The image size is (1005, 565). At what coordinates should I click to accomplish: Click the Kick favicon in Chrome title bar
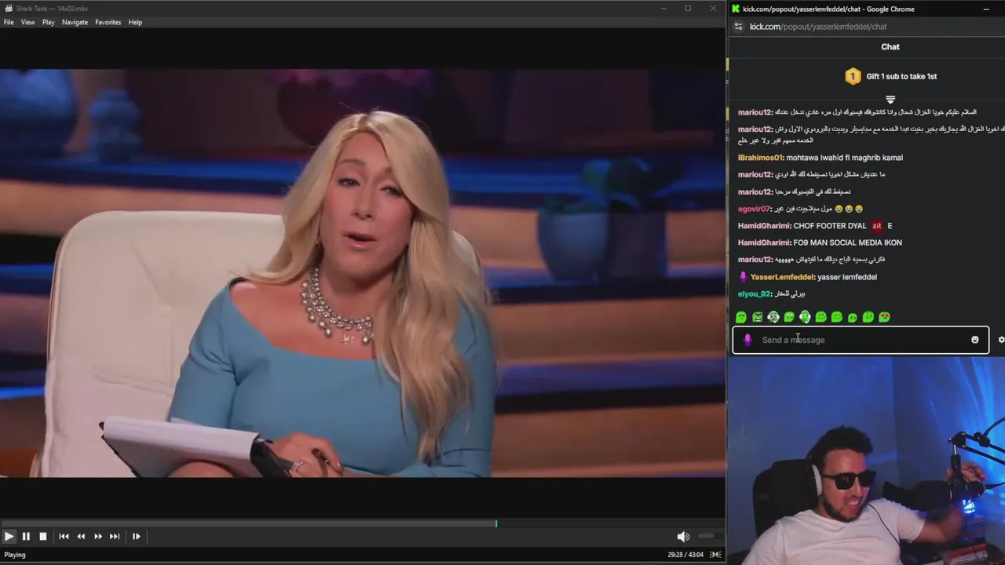736,9
